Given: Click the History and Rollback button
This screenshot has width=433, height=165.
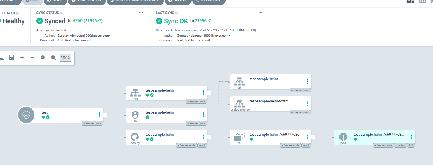Looking at the screenshot, I should [135, 1].
